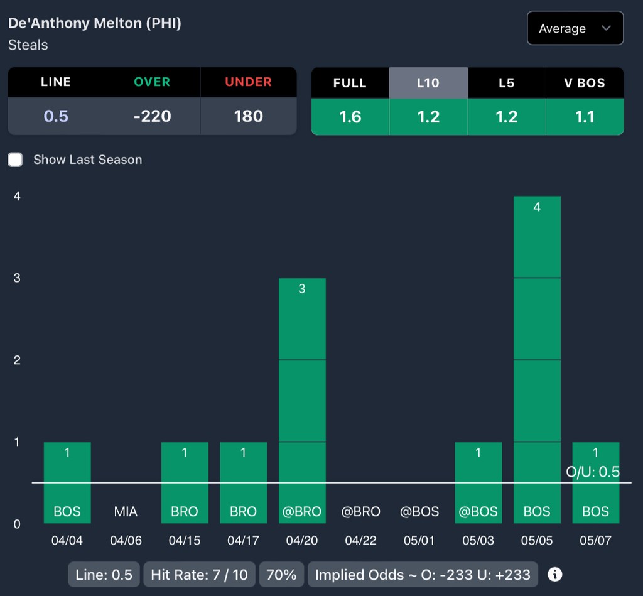Click the @BRO label for 04/22
This screenshot has width=643, height=596.
(360, 511)
